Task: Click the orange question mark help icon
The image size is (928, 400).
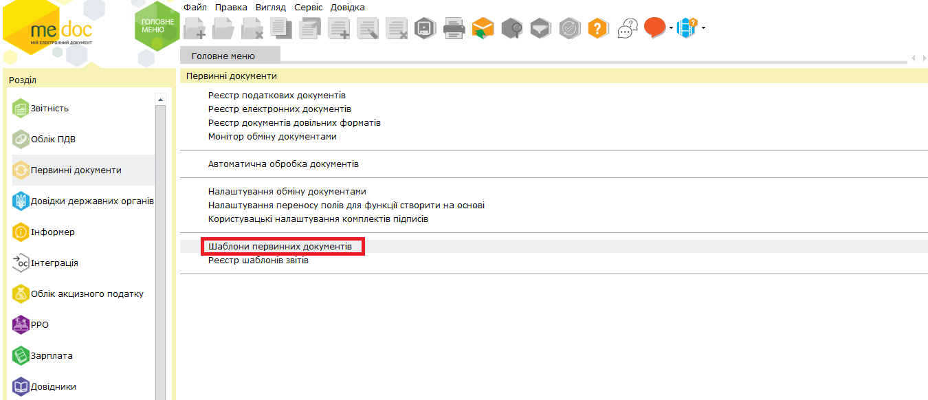Action: pyautogui.click(x=599, y=28)
